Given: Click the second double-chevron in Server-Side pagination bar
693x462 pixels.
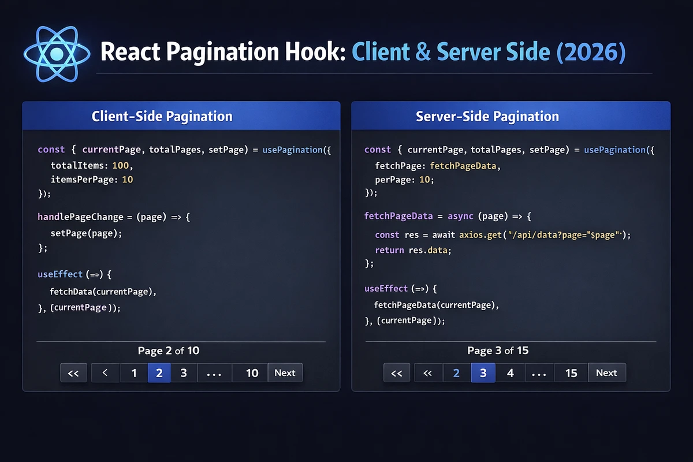Looking at the screenshot, I should (x=428, y=372).
